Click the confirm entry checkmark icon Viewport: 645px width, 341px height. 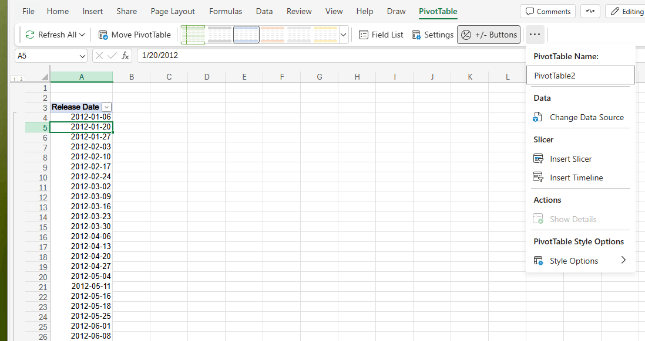[112, 56]
